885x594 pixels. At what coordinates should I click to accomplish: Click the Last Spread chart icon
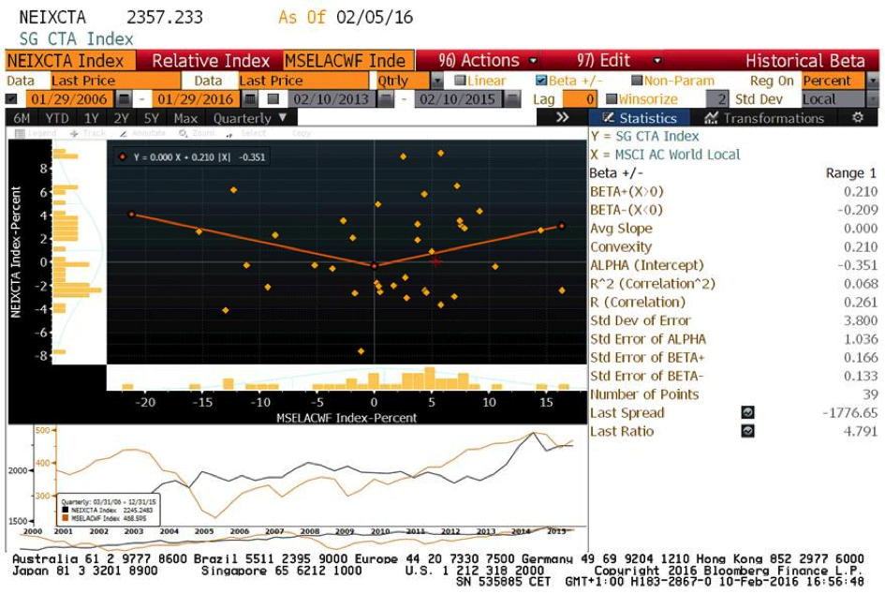[x=748, y=413]
